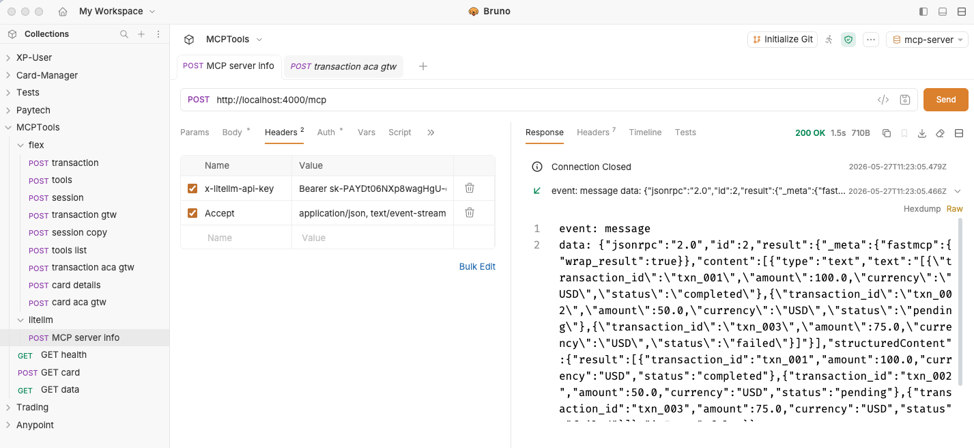
Task: Open POST transaction gtw request
Action: tap(85, 215)
